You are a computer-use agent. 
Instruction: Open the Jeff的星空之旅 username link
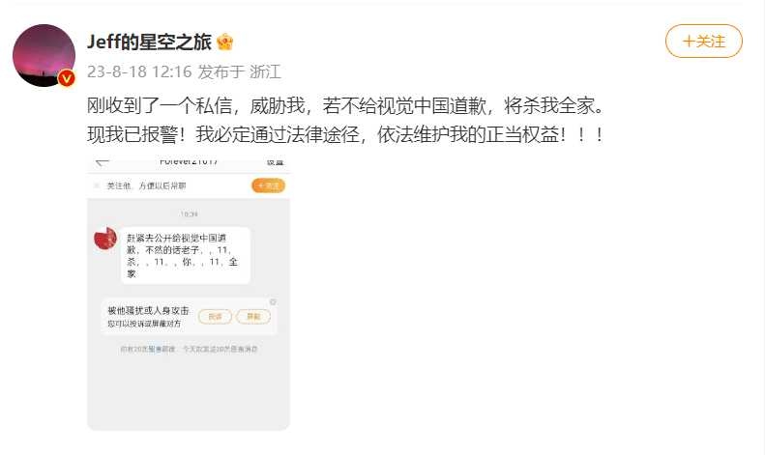click(x=149, y=42)
